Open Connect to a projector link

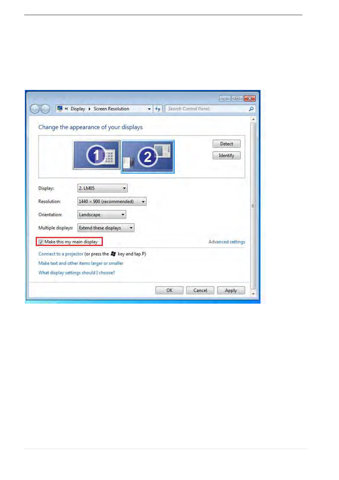[x=61, y=254]
